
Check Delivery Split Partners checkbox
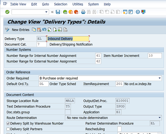click(x=8, y=129)
